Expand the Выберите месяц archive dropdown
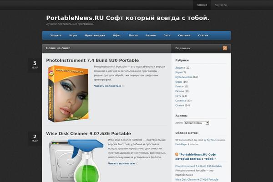 click(196, 123)
